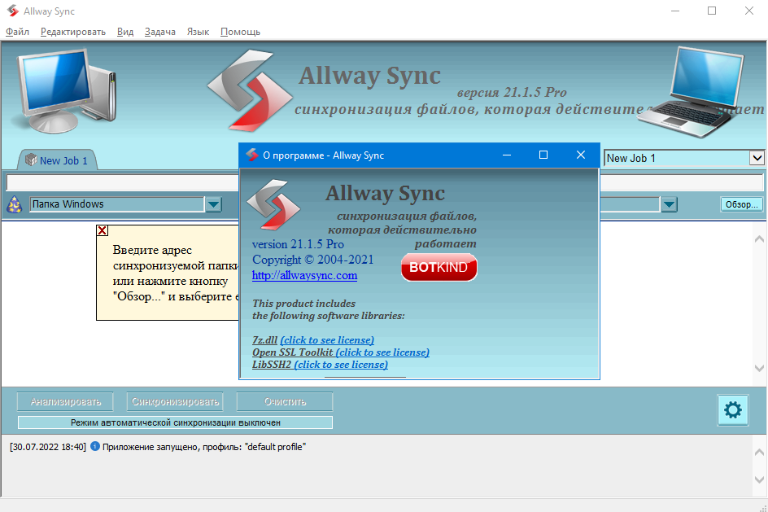The height and width of the screenshot is (512, 768).
Task: Open the http://allwaysync.com link
Action: (x=304, y=275)
